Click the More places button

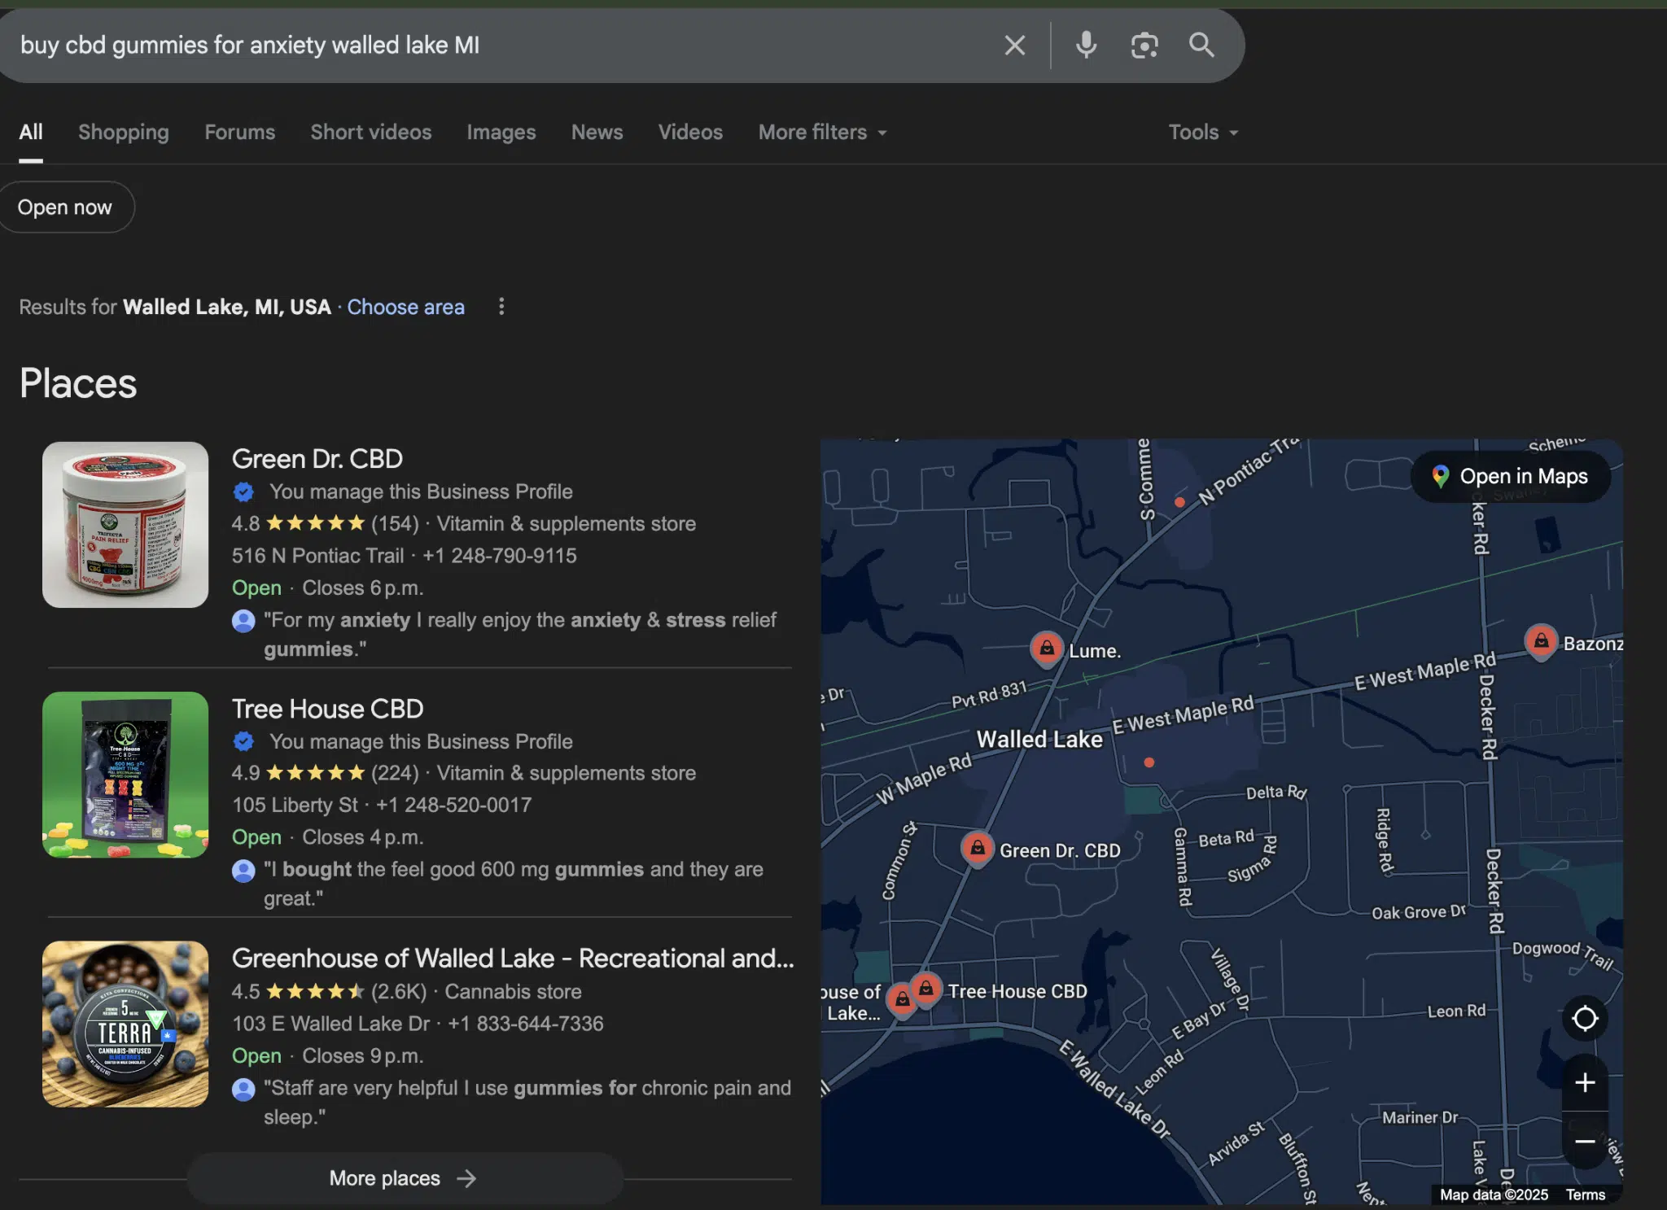click(405, 1178)
